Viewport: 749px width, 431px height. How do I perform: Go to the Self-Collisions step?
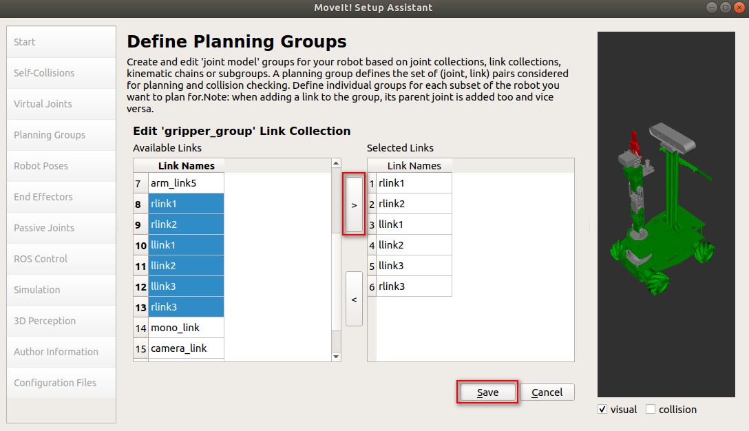pos(61,73)
